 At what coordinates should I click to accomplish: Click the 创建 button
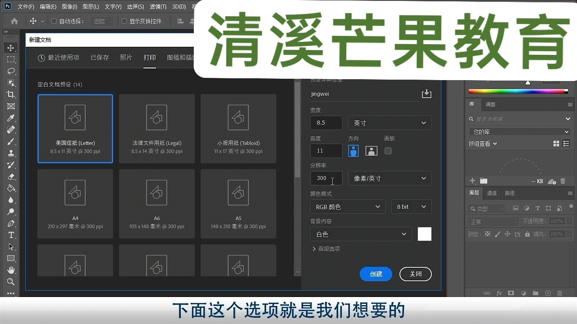pyautogui.click(x=376, y=274)
